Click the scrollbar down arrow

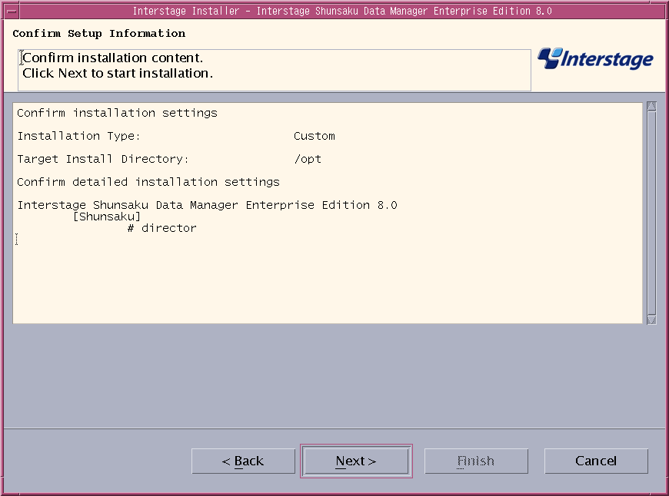tap(651, 319)
